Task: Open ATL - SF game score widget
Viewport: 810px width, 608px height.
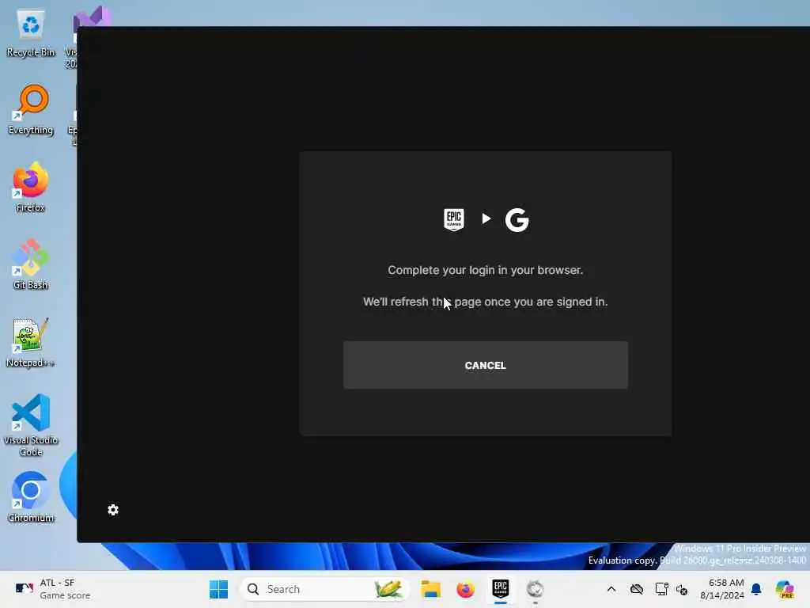Action: (x=53, y=589)
